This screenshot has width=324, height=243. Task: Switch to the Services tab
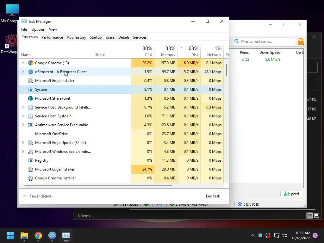(140, 37)
